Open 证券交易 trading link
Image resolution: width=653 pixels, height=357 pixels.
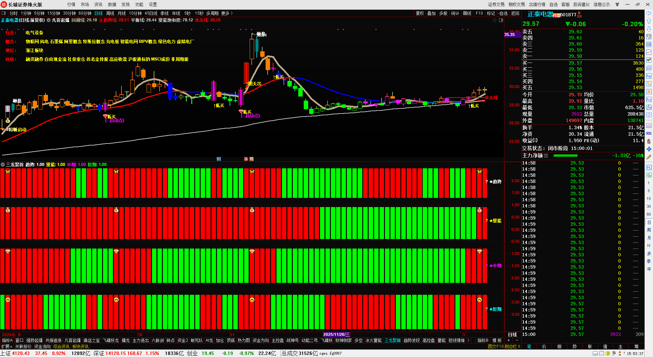(497, 4)
